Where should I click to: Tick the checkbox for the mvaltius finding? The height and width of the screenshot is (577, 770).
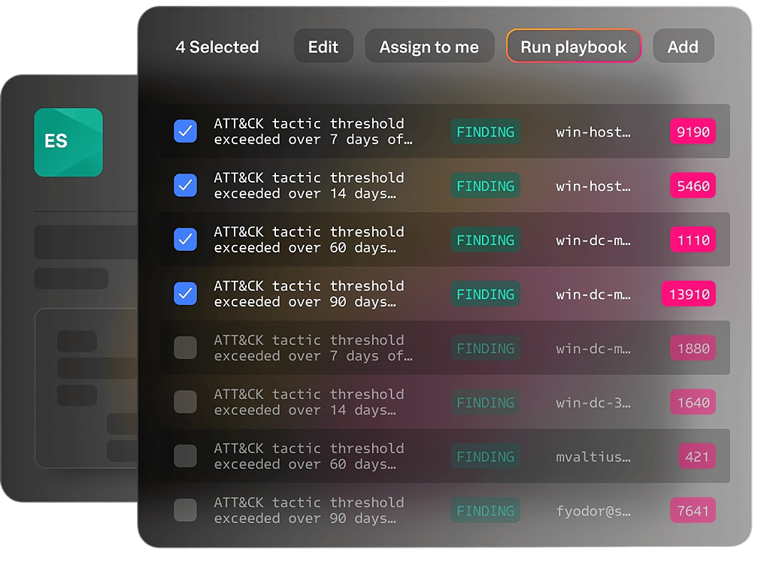tap(185, 456)
